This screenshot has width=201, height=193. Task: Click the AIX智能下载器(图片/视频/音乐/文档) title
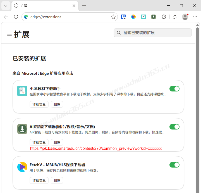(x=62, y=127)
